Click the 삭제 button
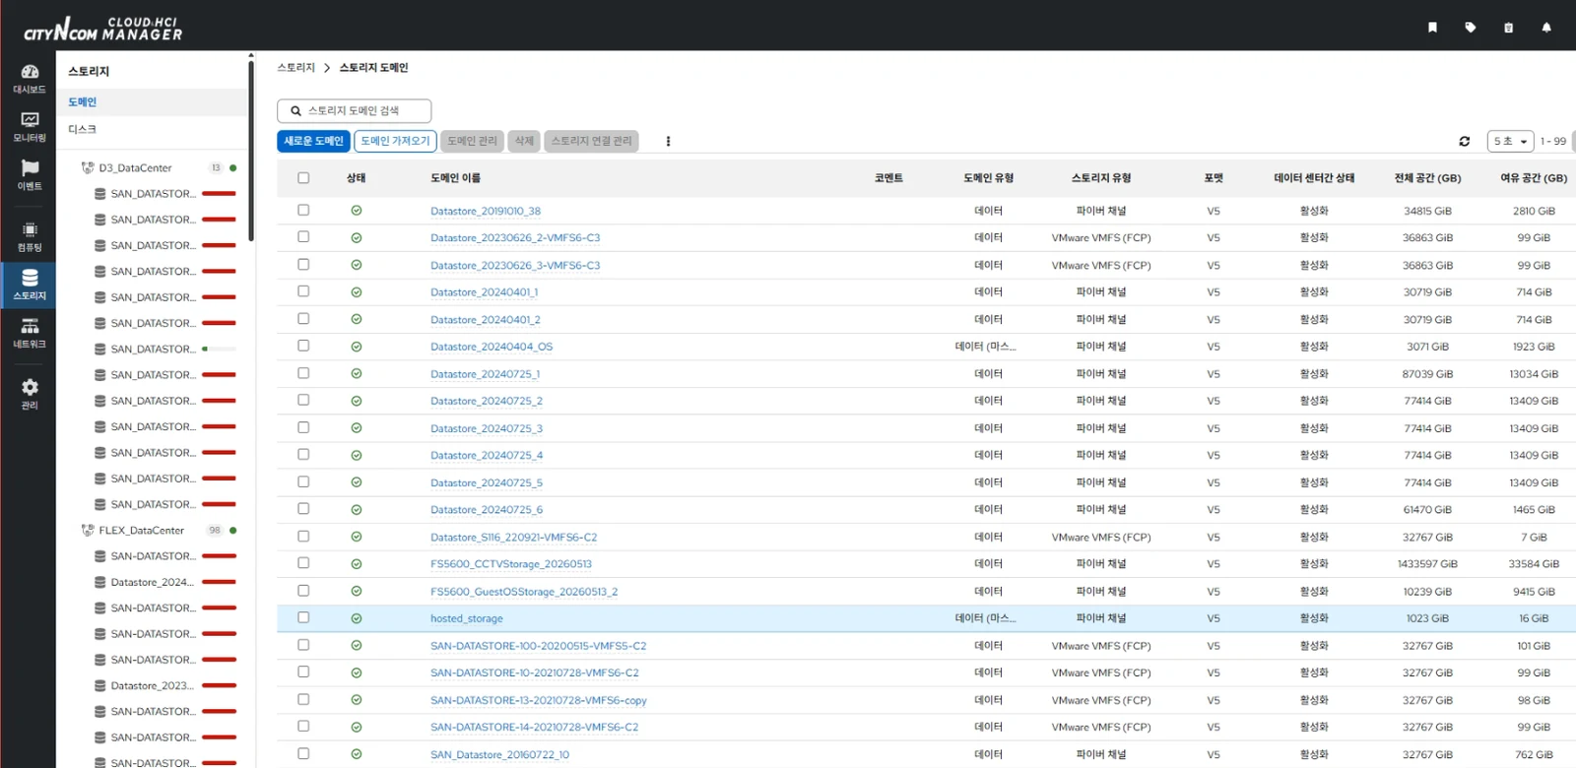Image resolution: width=1576 pixels, height=768 pixels. [x=524, y=141]
